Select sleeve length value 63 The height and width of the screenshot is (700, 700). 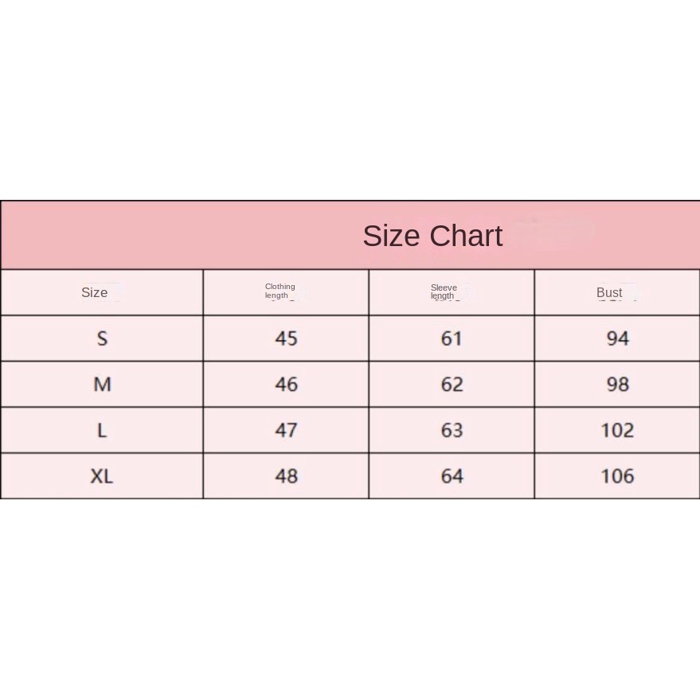(452, 431)
